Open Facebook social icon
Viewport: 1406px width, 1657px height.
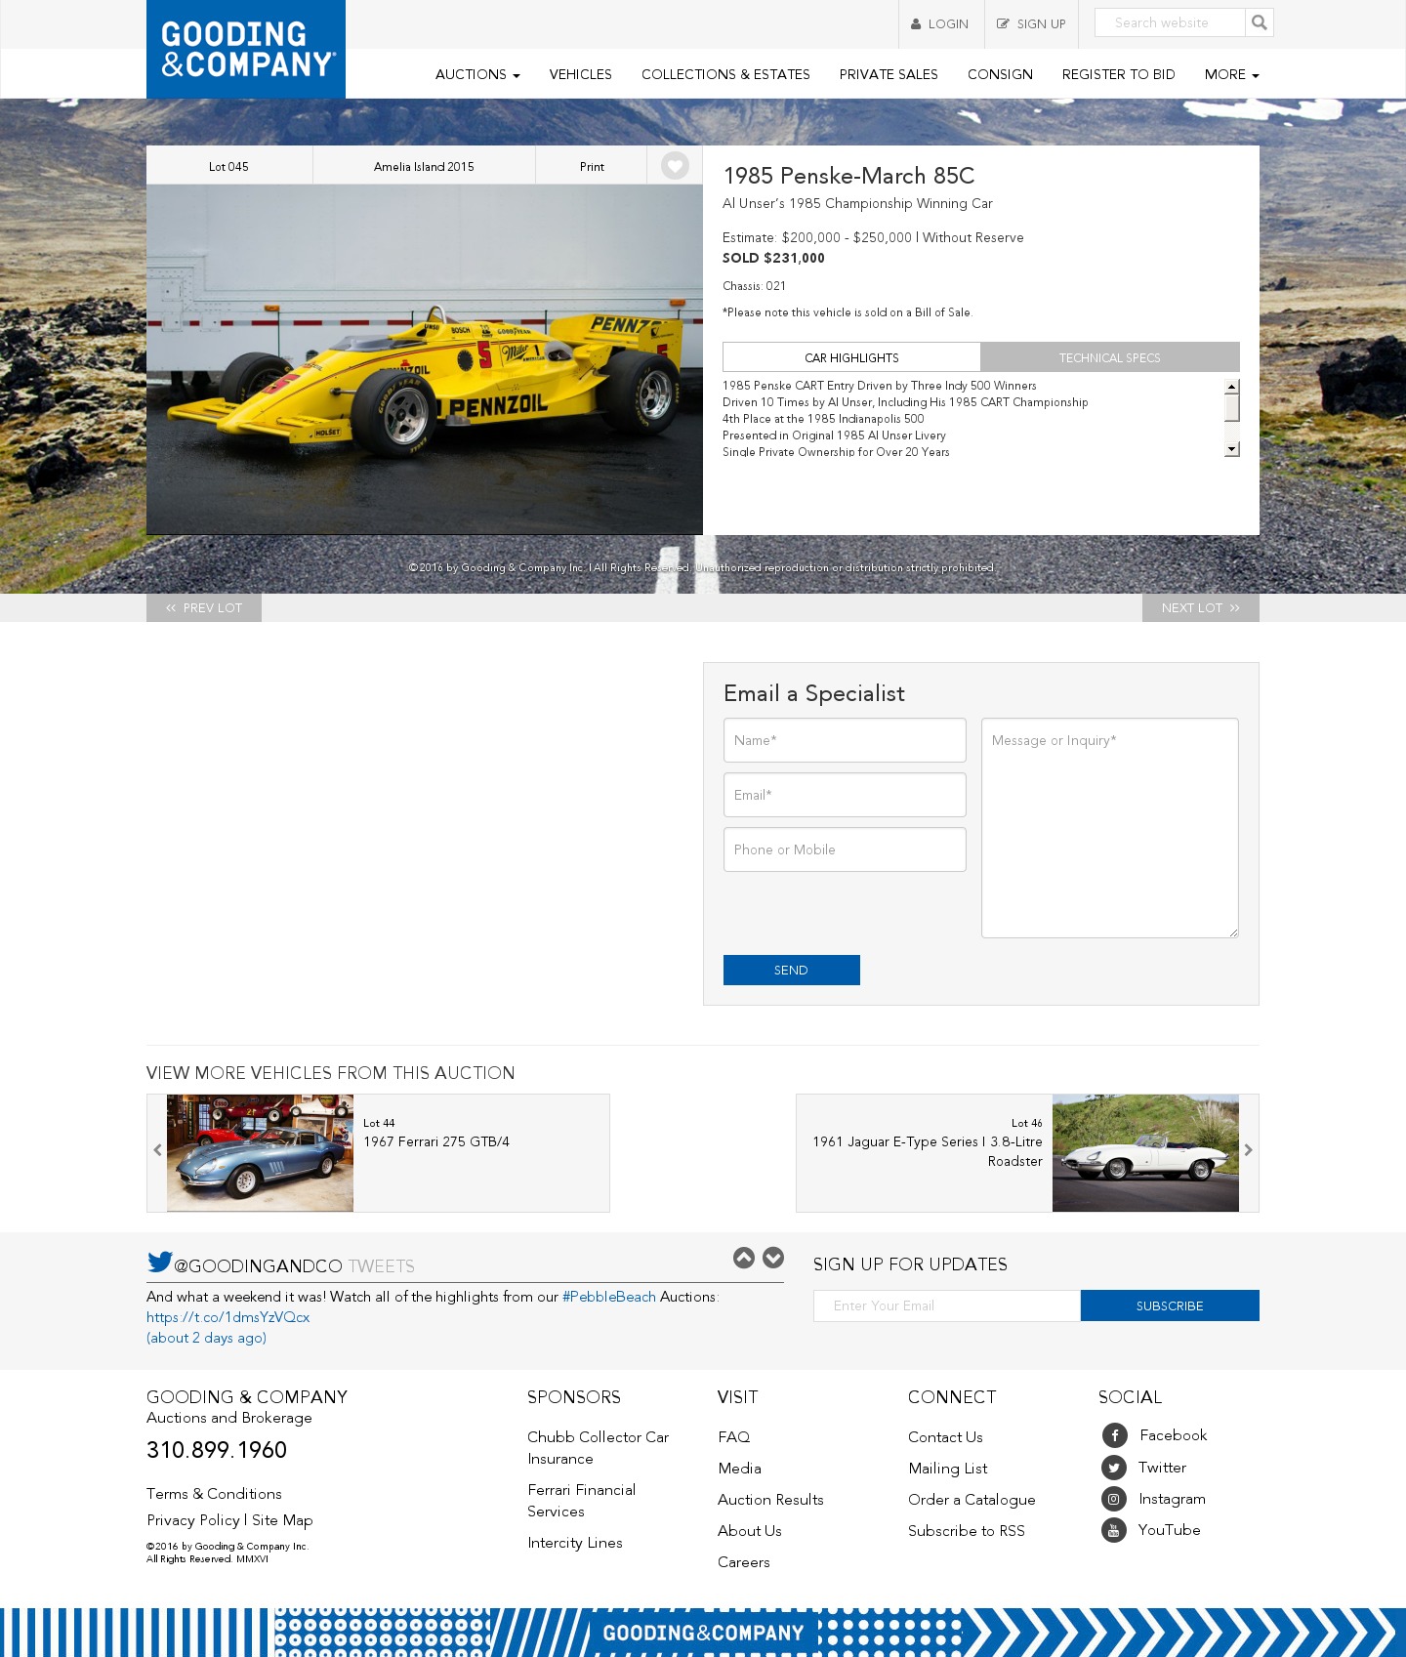tap(1115, 1435)
